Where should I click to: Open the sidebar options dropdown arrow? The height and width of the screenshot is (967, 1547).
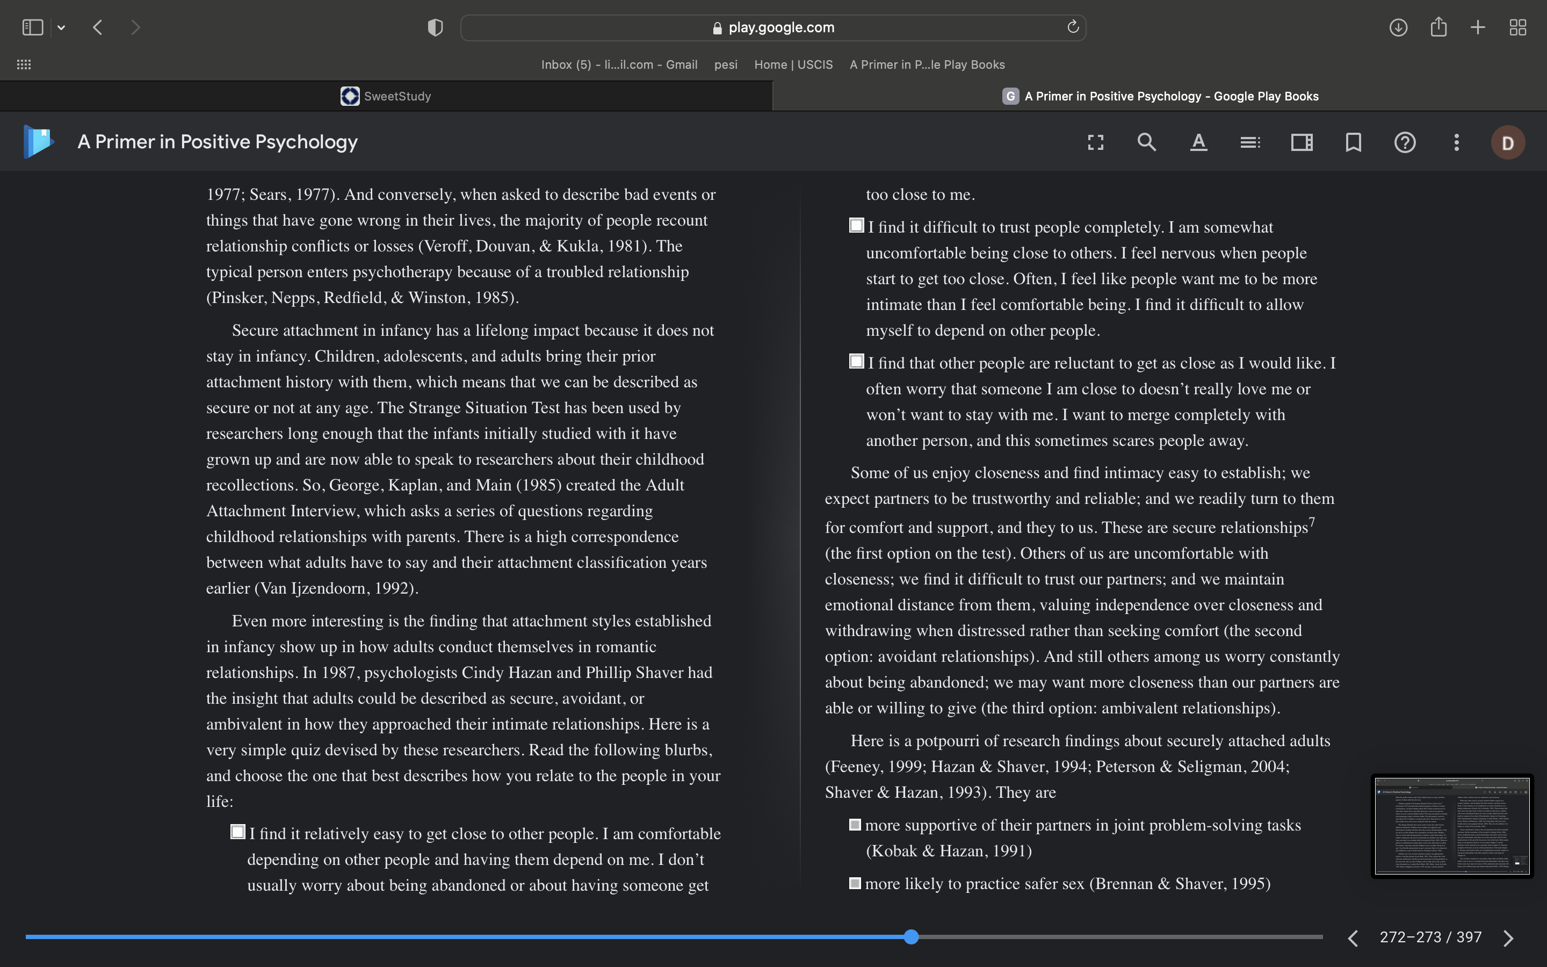pyautogui.click(x=61, y=27)
